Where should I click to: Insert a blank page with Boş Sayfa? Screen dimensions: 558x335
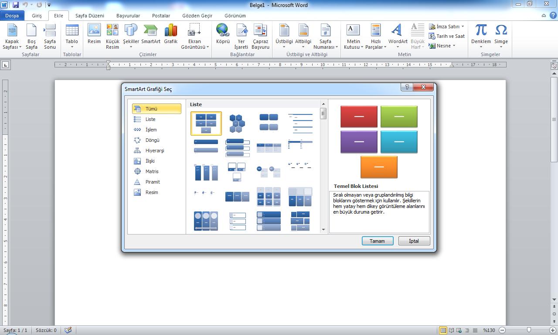click(31, 37)
